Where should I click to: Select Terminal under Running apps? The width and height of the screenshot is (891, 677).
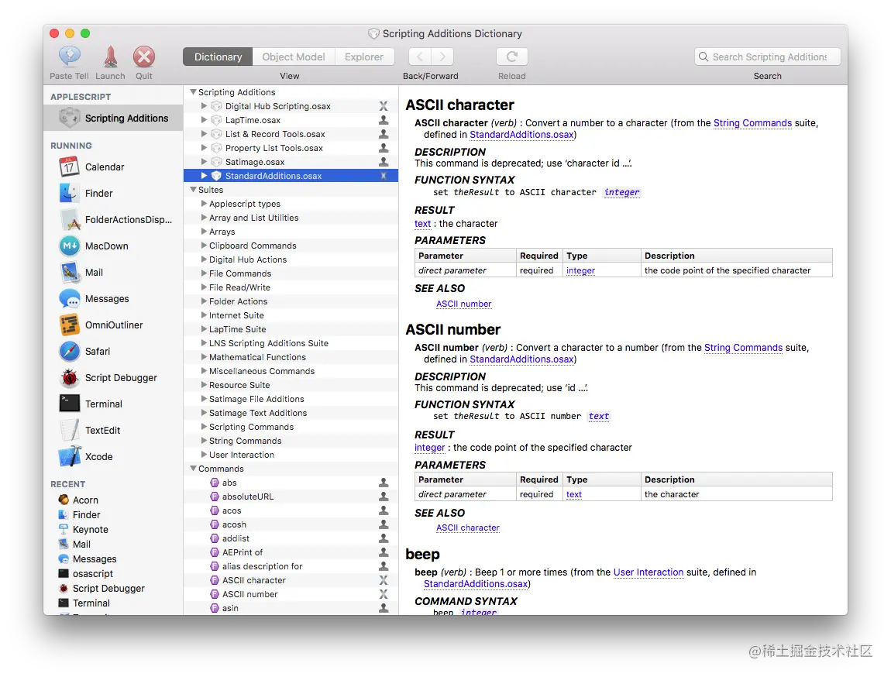coord(113,404)
